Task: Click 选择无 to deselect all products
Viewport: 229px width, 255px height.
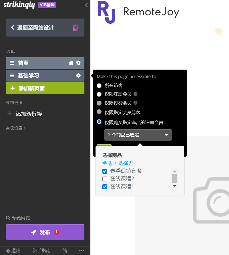Action: pos(126,163)
